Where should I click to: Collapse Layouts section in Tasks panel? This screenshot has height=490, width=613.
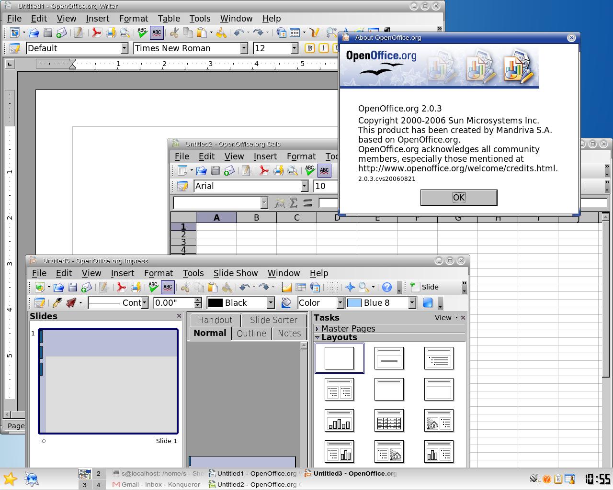click(x=389, y=337)
